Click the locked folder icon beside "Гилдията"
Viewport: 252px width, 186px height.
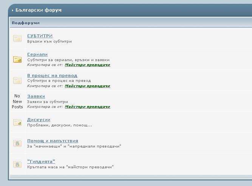(x=17, y=164)
